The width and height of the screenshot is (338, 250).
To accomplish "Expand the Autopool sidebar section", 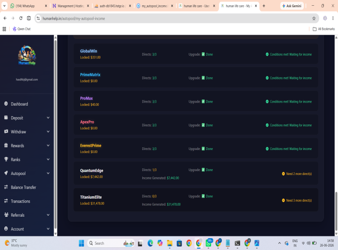I will click(x=27, y=173).
